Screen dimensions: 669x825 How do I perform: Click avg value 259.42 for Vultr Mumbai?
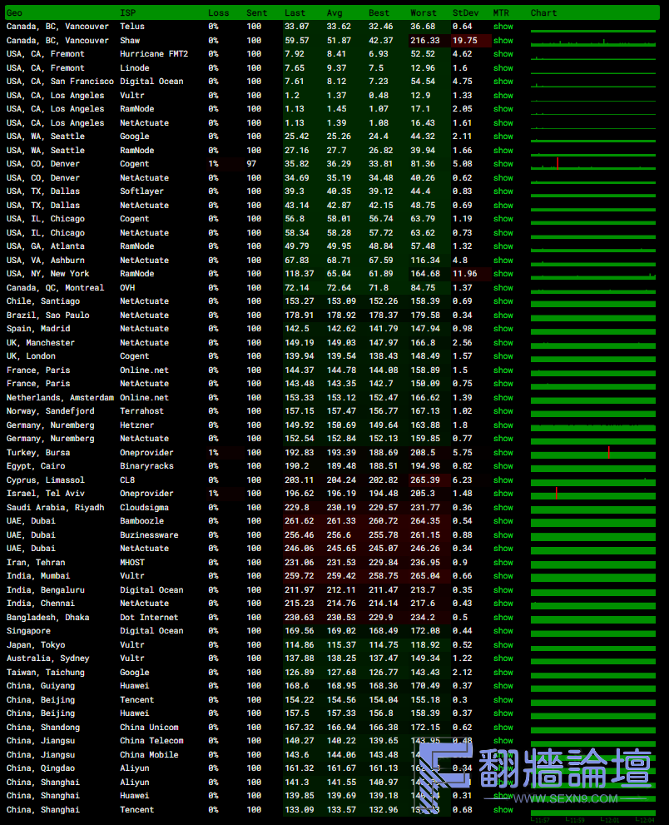[341, 575]
